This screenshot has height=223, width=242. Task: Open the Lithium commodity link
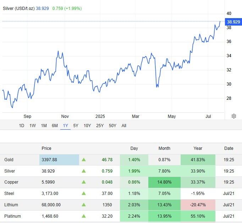click(11, 205)
